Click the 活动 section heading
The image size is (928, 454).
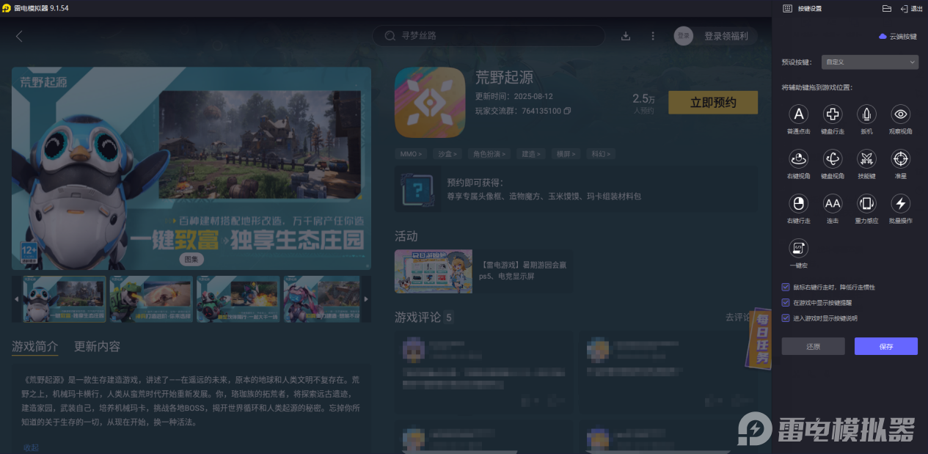pyautogui.click(x=406, y=236)
